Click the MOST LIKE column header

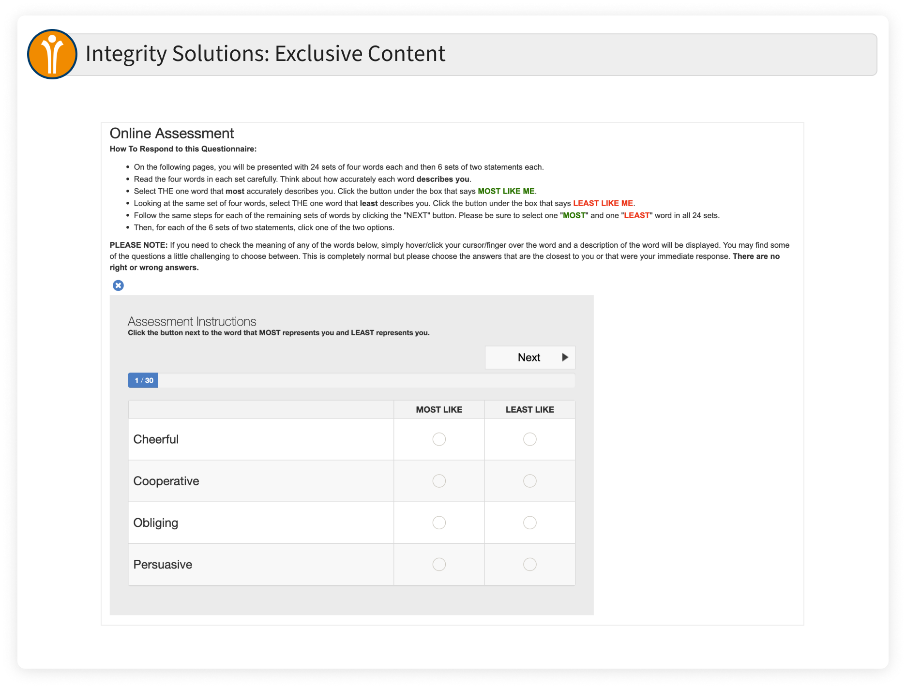[439, 410]
